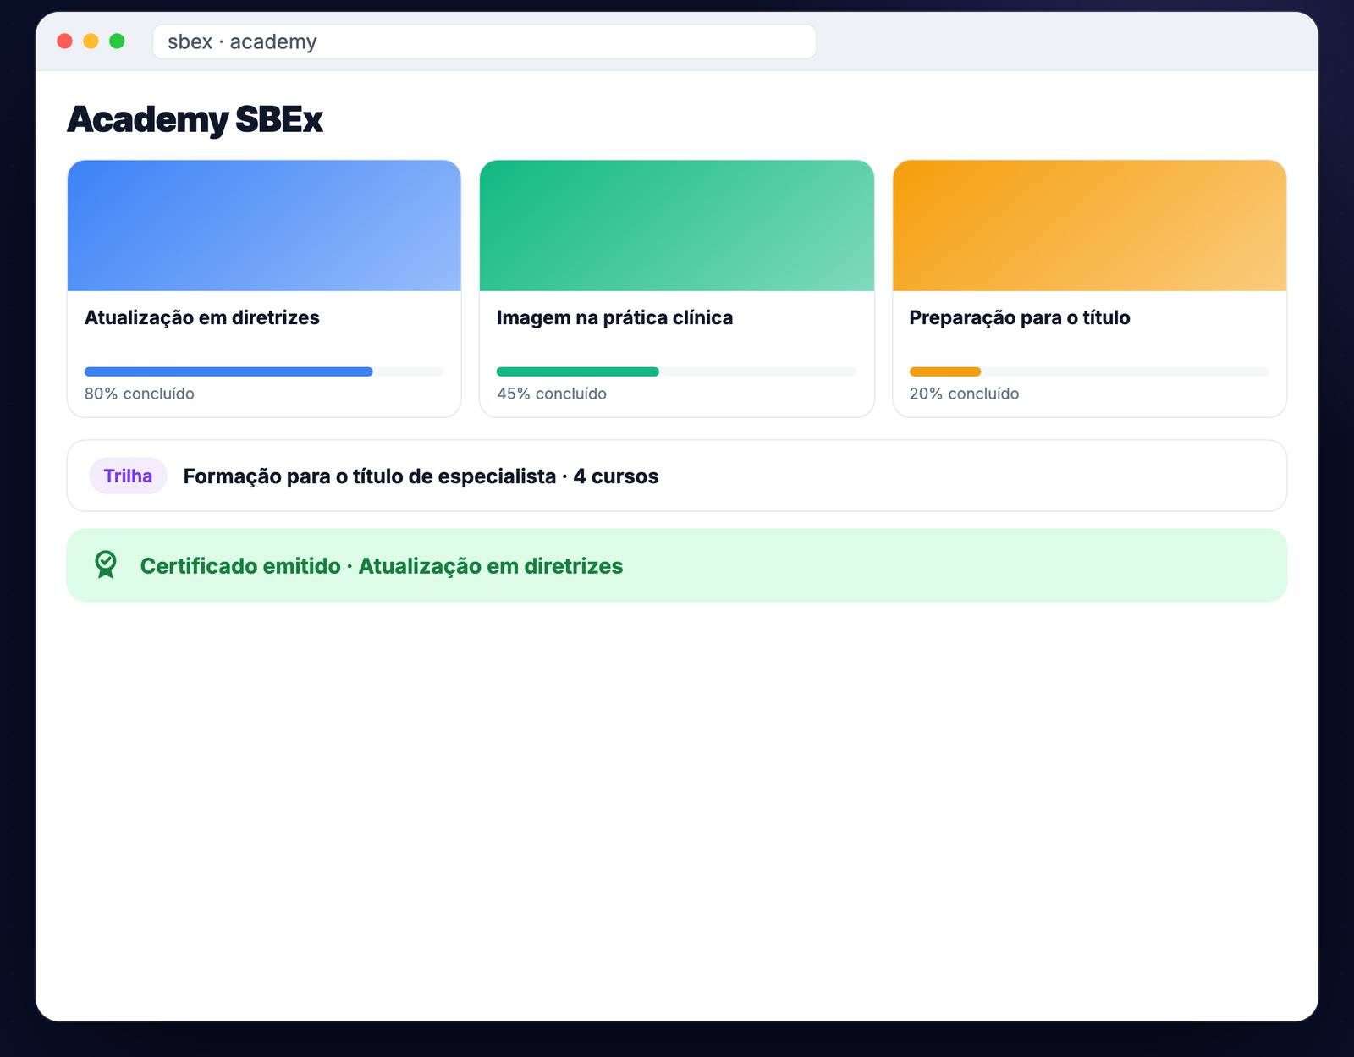Click the green 45% progress bar
The height and width of the screenshot is (1057, 1354).
(677, 372)
